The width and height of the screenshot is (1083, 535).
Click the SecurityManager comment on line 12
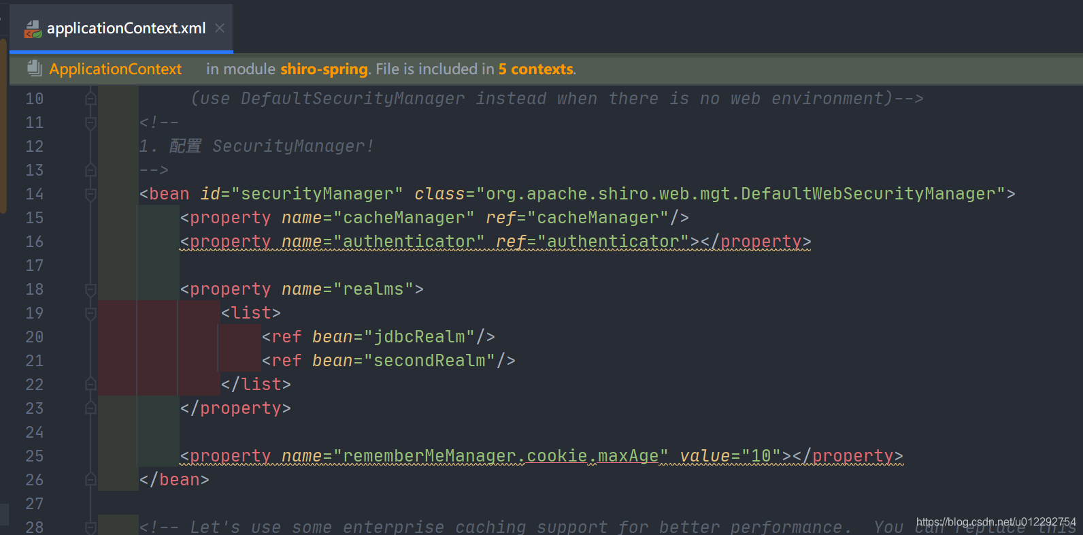tap(256, 146)
